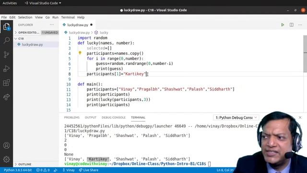The image size is (307, 173).
Task: Open the Terminal menu
Action: click(x=68, y=17)
